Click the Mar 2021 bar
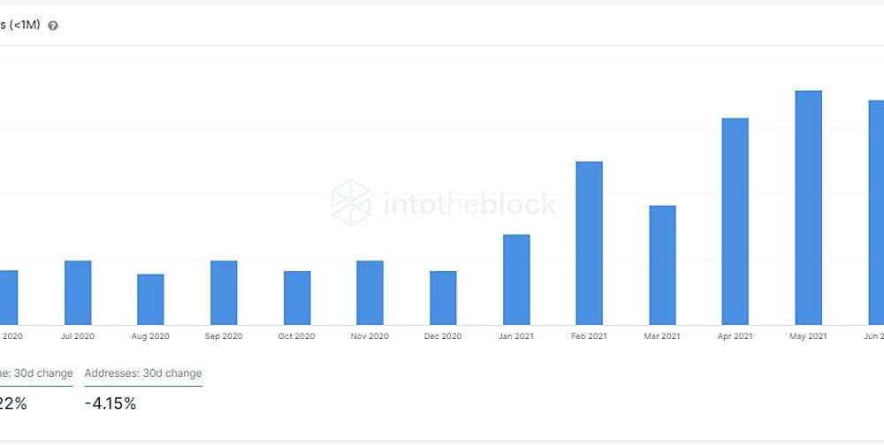Screen dimensions: 884x445 click(x=662, y=265)
